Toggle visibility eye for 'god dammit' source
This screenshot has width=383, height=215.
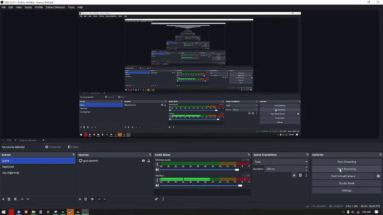click(x=143, y=161)
